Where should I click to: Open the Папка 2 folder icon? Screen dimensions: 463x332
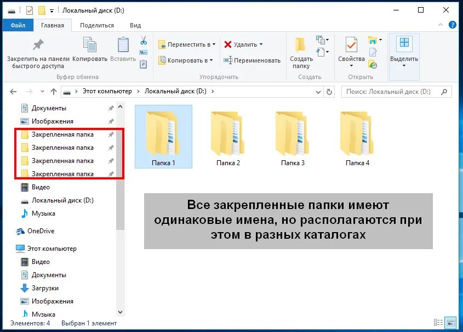[228, 133]
